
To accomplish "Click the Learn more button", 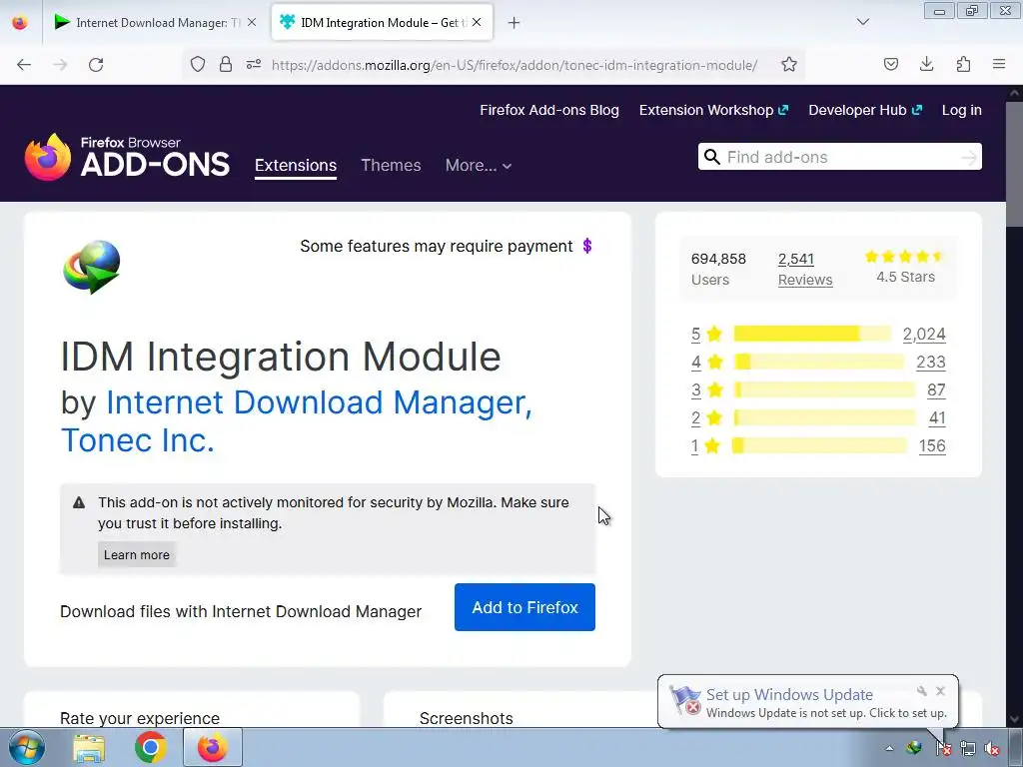I will coord(136,554).
